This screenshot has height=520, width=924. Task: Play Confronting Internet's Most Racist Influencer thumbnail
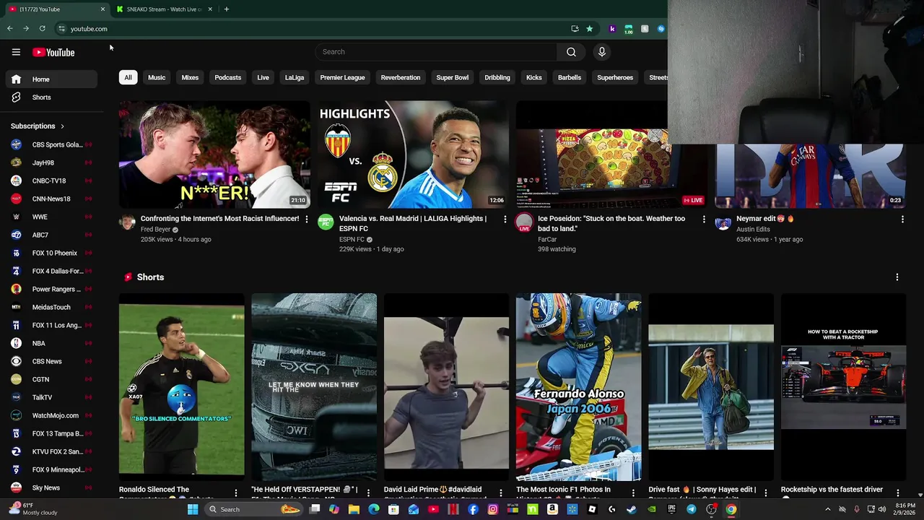(214, 155)
